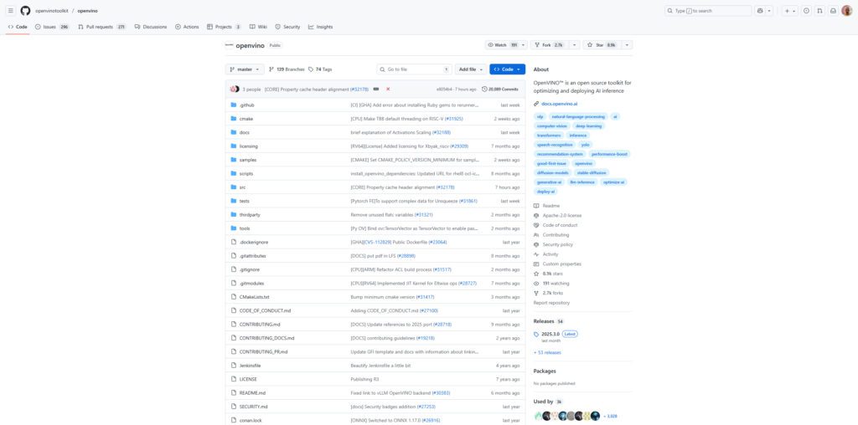Click the GitHub logo icon
The image size is (858, 425).
click(x=25, y=11)
